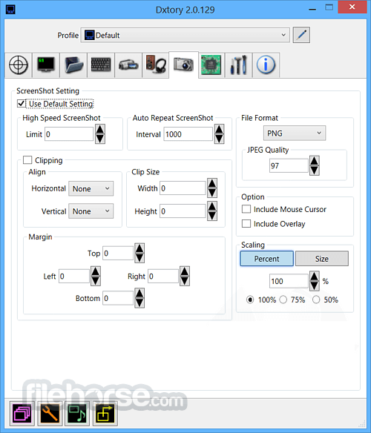Click the Size scaling button

coord(322,259)
